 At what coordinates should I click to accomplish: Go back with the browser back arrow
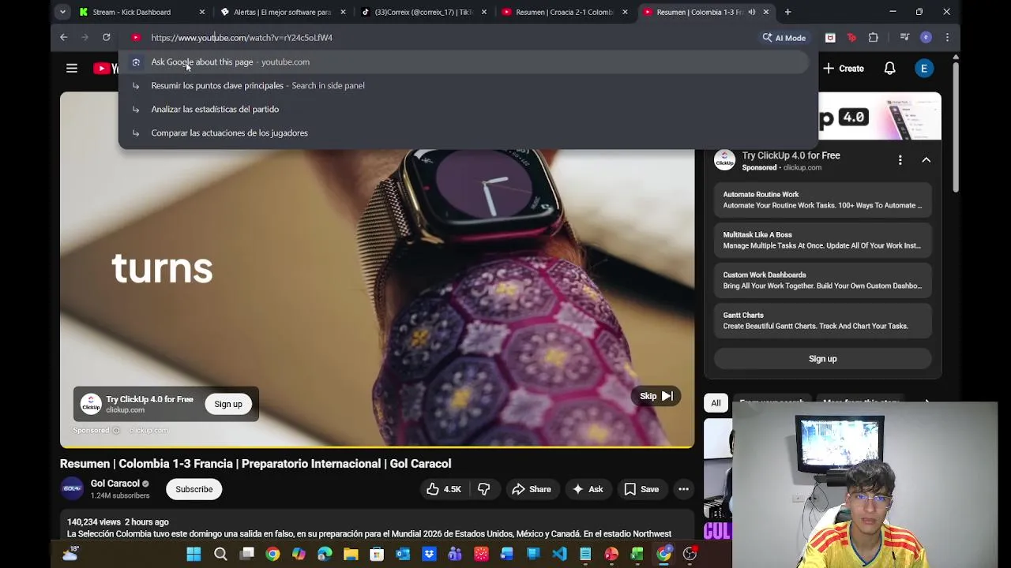tap(64, 37)
